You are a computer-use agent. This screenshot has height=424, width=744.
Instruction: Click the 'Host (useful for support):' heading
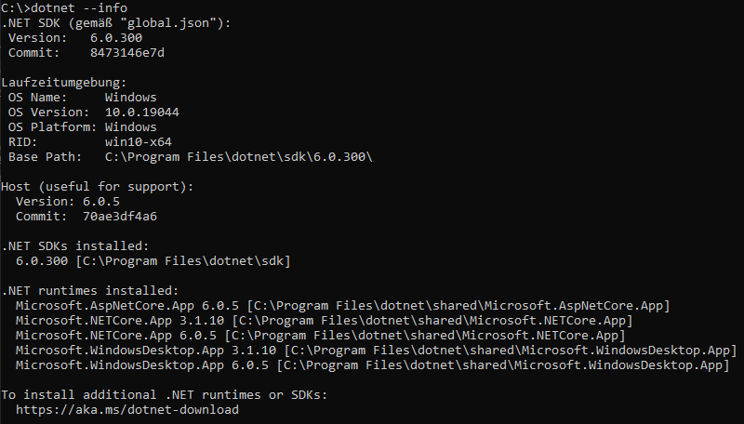click(x=97, y=186)
